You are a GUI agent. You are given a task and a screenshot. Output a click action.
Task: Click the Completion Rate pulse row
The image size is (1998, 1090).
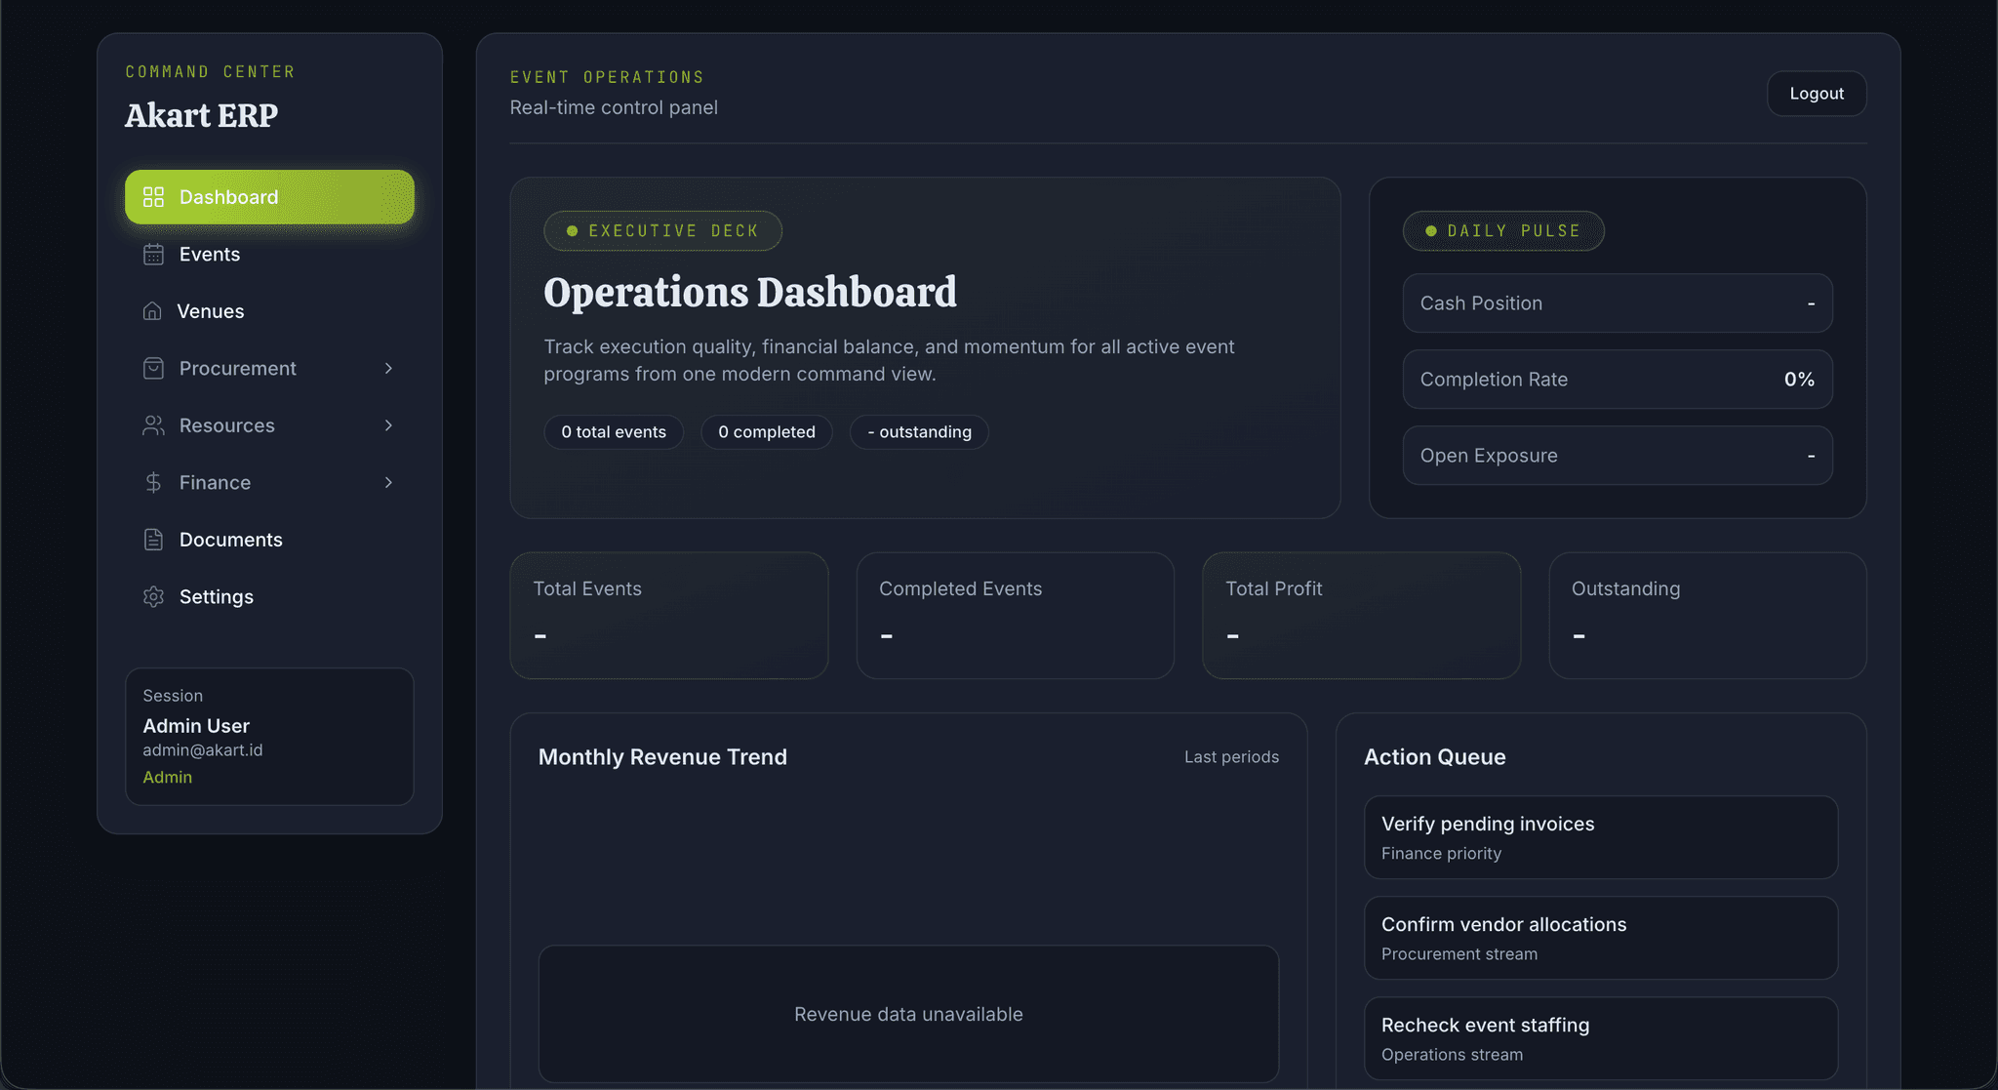(x=1617, y=380)
